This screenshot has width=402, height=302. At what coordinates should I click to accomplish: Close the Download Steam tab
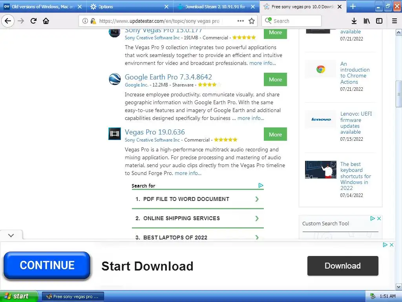(x=253, y=7)
